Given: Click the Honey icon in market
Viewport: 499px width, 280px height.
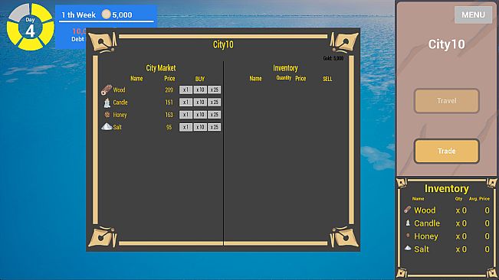Looking at the screenshot, I should [107, 115].
